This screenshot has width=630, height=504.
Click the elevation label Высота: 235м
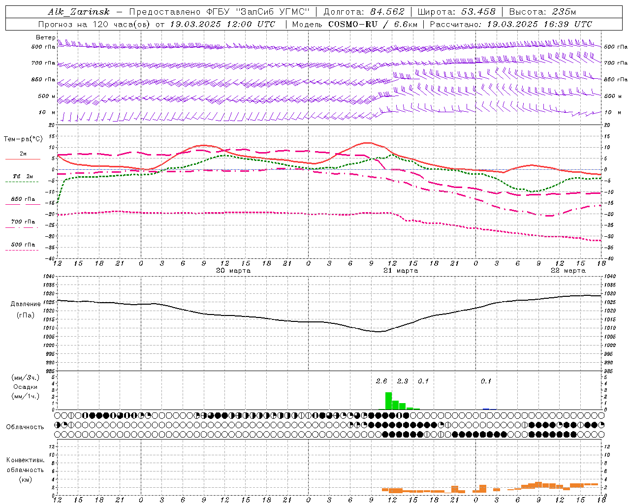coord(542,12)
